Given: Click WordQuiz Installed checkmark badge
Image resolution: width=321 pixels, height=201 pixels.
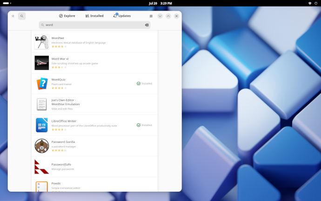Looking at the screenshot, I should tap(144, 83).
